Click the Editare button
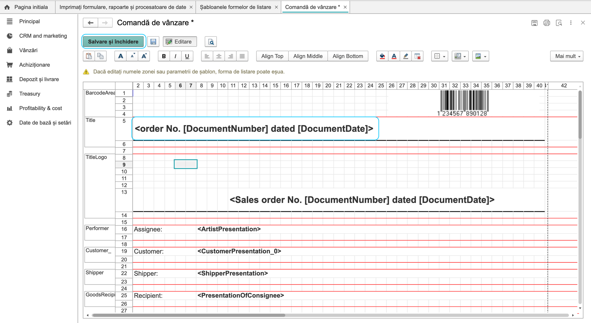 (x=180, y=42)
